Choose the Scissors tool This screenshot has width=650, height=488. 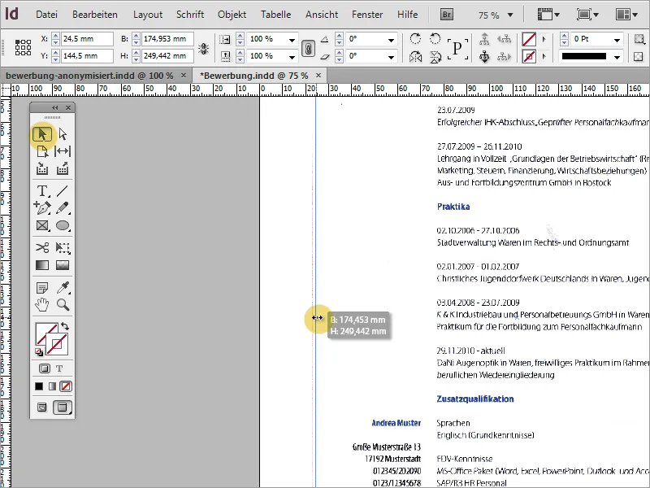click(x=42, y=247)
